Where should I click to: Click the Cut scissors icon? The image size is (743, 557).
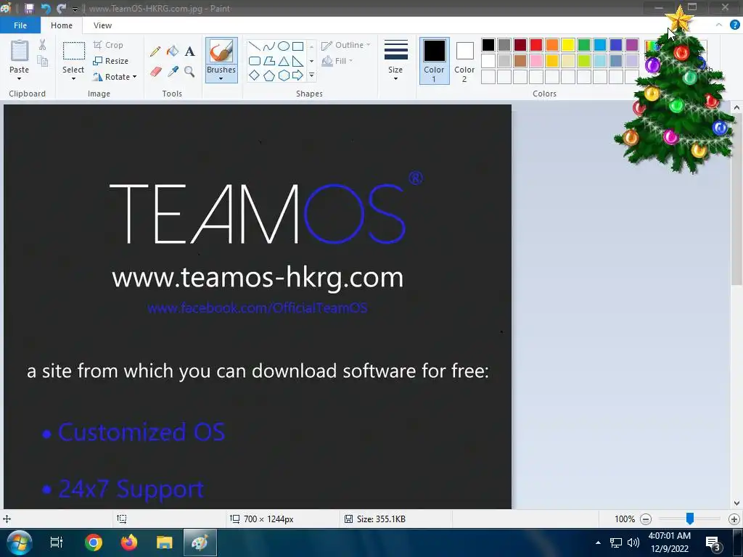(x=42, y=45)
